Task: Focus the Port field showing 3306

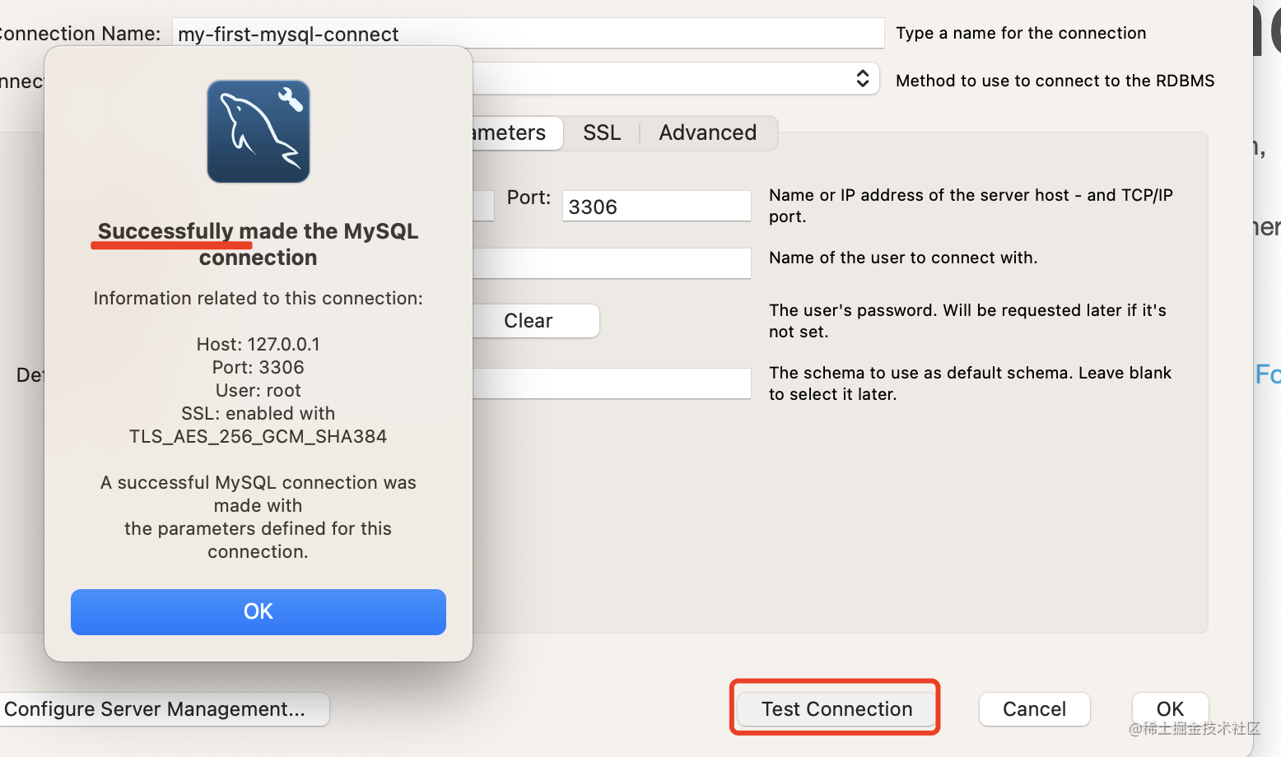Action: pos(656,206)
